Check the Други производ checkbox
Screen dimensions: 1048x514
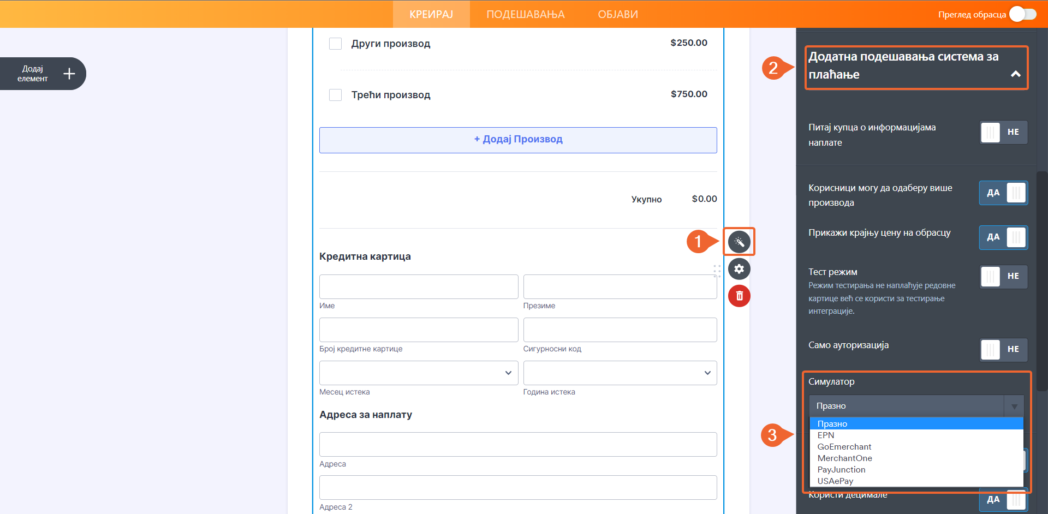335,44
